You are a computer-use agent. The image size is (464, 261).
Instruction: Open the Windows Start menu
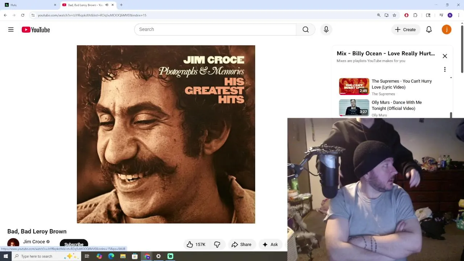[x=6, y=256]
